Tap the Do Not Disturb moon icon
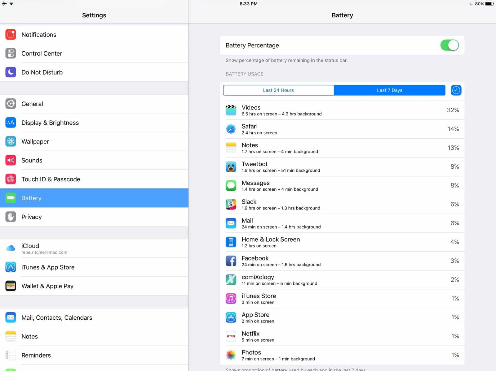 [x=11, y=72]
